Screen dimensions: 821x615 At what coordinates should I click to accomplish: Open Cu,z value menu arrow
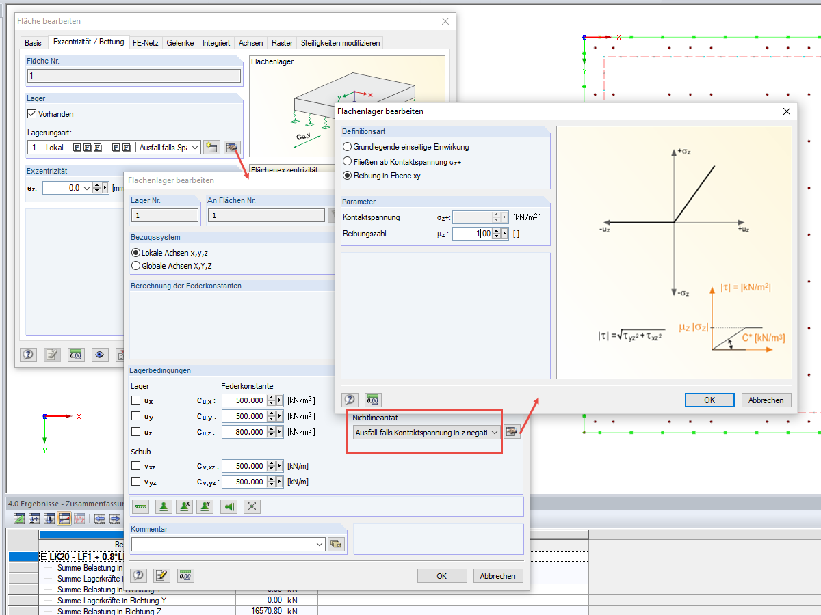[x=280, y=432]
